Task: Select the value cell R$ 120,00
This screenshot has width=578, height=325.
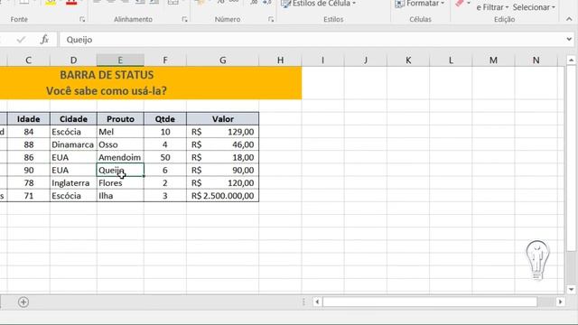Action: [x=223, y=182]
